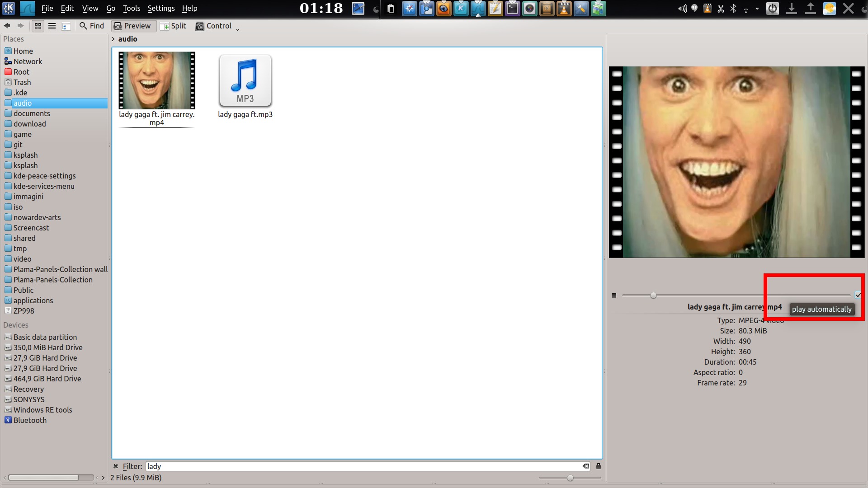Uncheck the play automatically checkbox
Screen dimensions: 868x488
[858, 295]
